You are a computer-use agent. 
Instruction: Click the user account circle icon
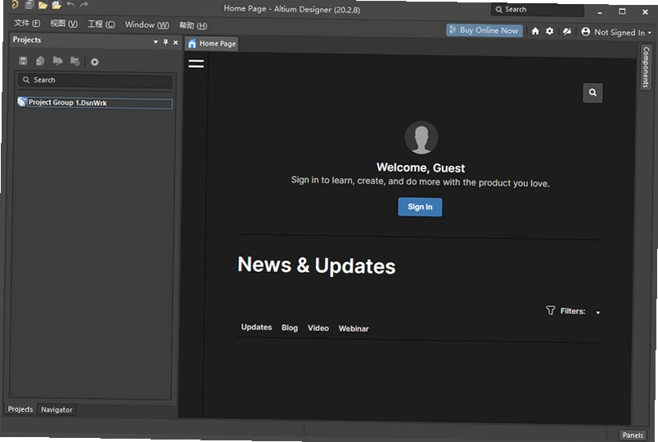(585, 31)
